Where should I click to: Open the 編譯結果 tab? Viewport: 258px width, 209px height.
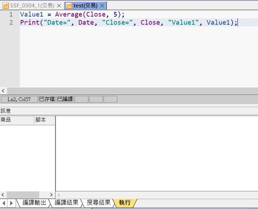click(67, 203)
